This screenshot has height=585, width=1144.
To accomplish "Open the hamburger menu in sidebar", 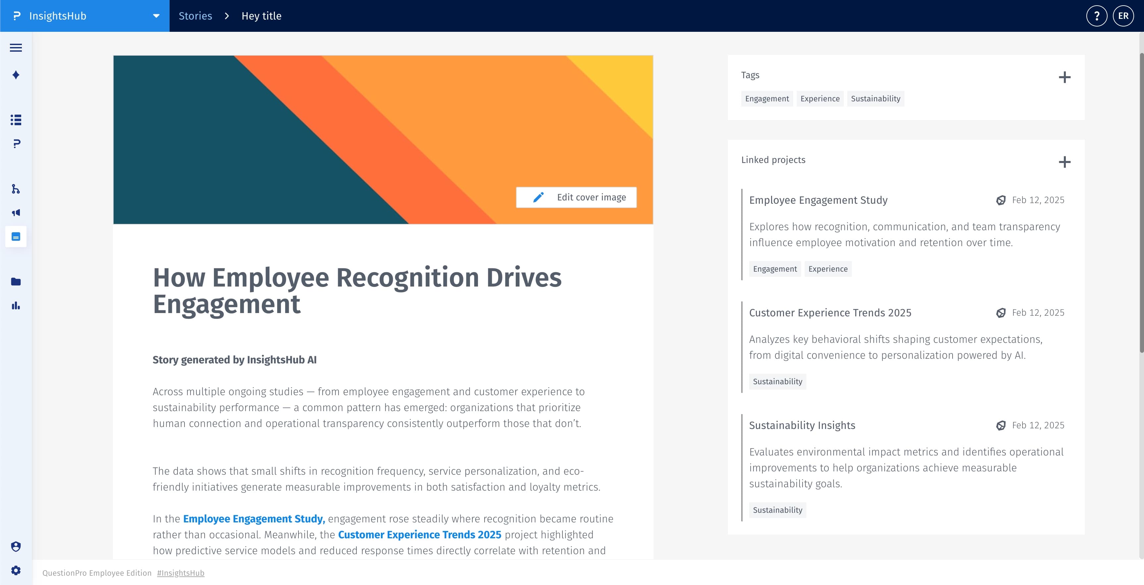I will coord(16,47).
